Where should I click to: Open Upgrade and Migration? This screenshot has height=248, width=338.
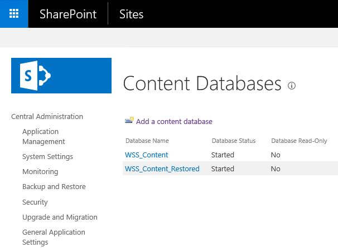click(x=60, y=217)
